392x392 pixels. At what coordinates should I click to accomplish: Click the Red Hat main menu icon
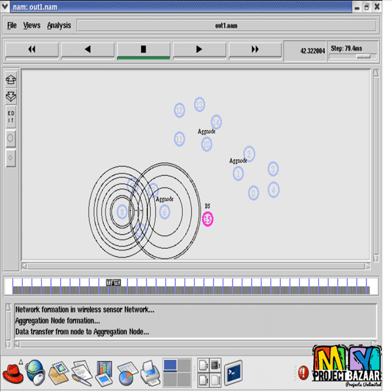coord(12,374)
